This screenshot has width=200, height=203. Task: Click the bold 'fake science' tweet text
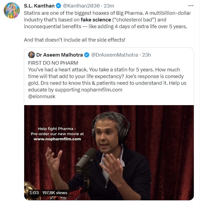coord(96,20)
